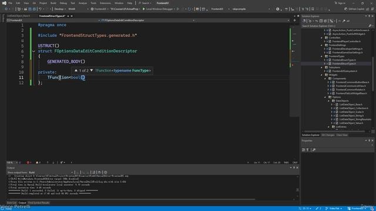
Task: Collapse the FrontendTypes folder
Action: click(322, 56)
